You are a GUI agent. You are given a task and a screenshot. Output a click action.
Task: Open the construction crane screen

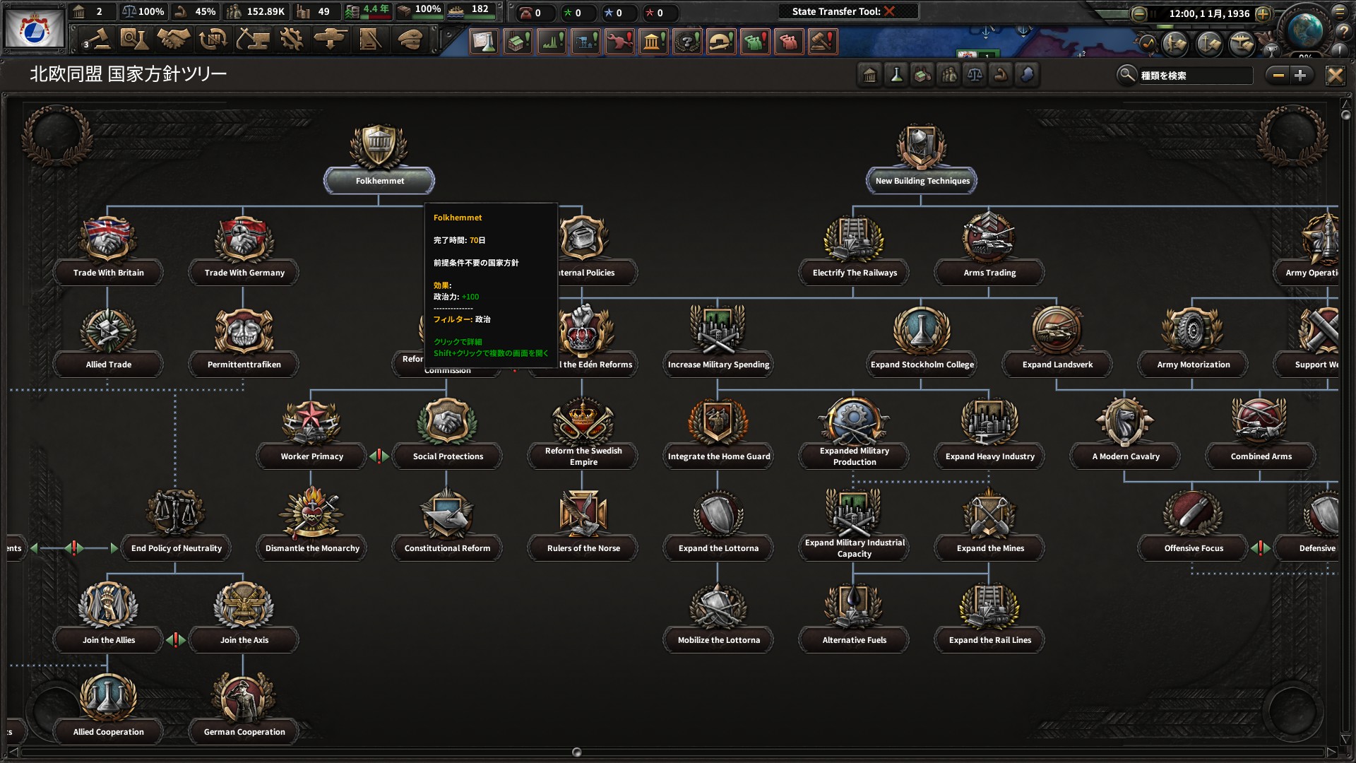[252, 40]
